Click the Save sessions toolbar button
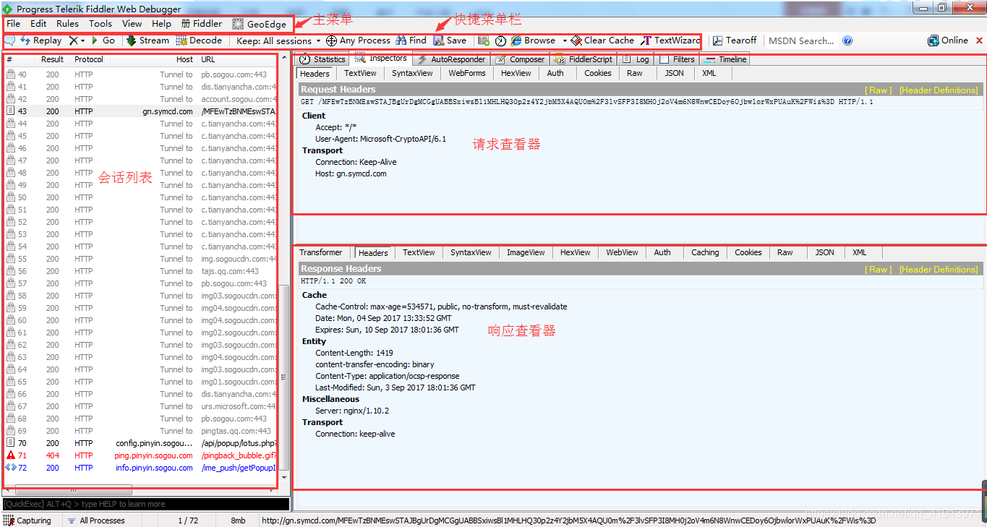This screenshot has width=987, height=527. (x=450, y=40)
